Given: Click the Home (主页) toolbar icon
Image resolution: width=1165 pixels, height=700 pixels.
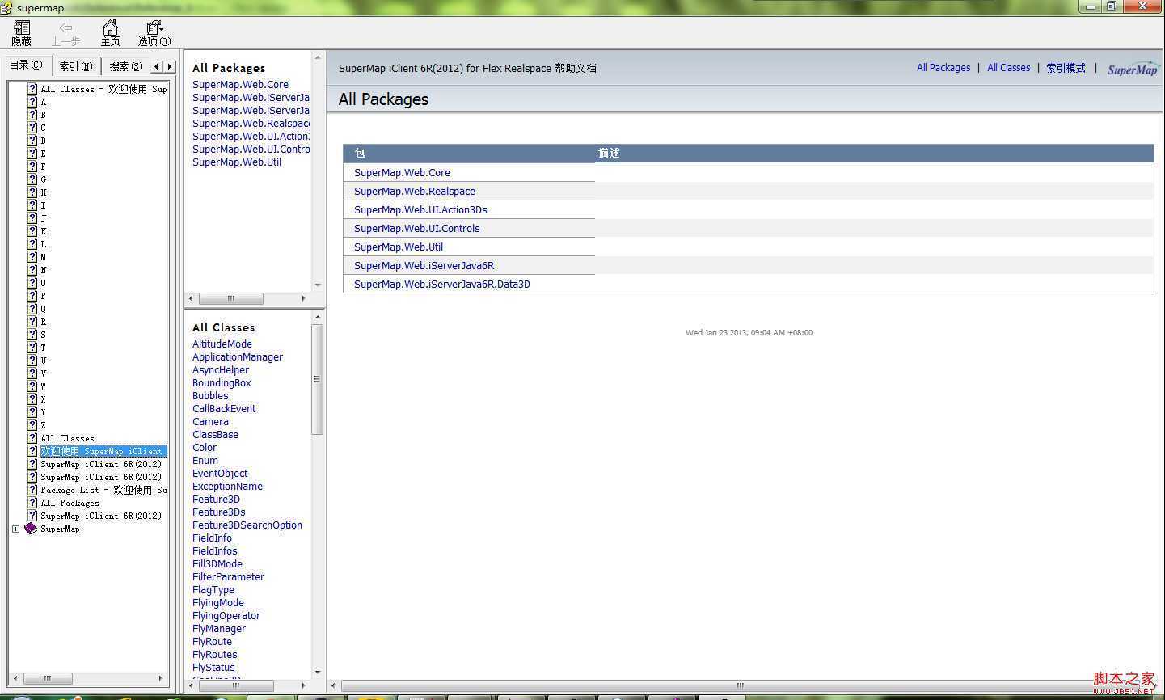Looking at the screenshot, I should (110, 33).
